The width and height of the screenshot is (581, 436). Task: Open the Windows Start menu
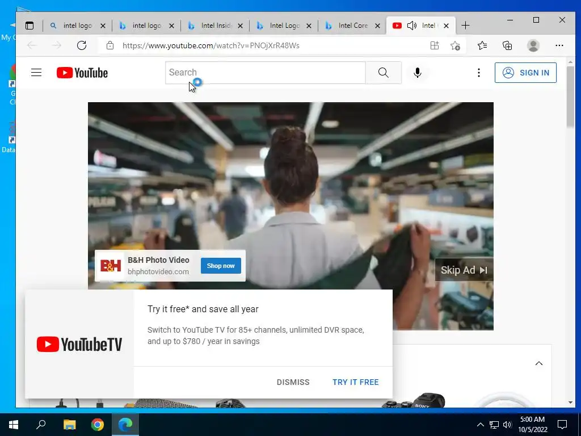pos(14,425)
